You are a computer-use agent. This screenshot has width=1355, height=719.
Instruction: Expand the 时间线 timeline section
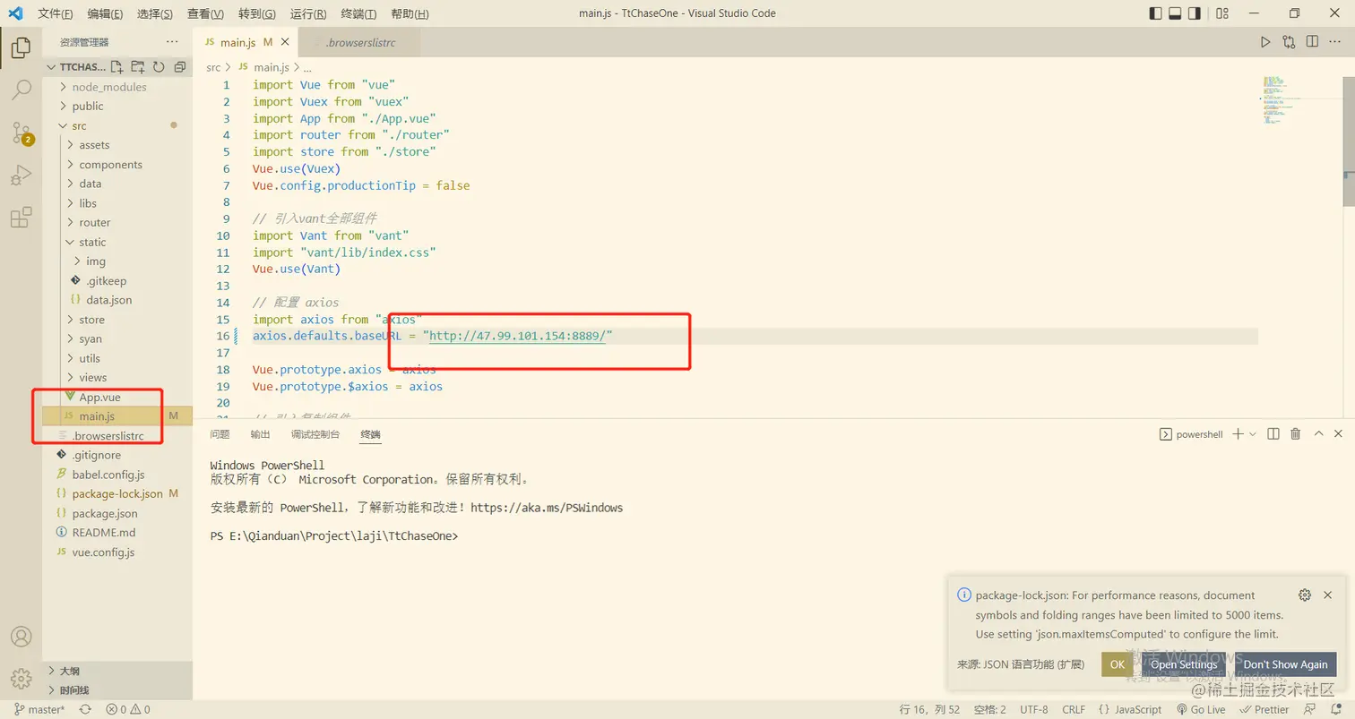pos(117,690)
